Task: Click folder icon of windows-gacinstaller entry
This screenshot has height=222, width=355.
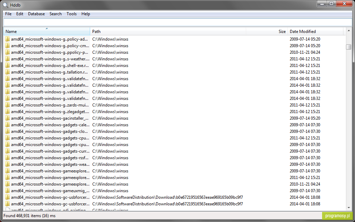Action: (x=8, y=118)
